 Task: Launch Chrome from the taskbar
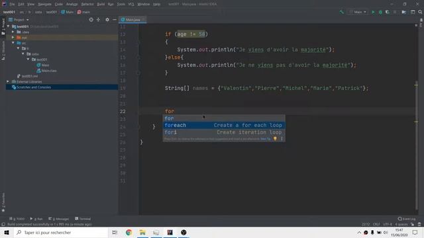[x=129, y=233]
